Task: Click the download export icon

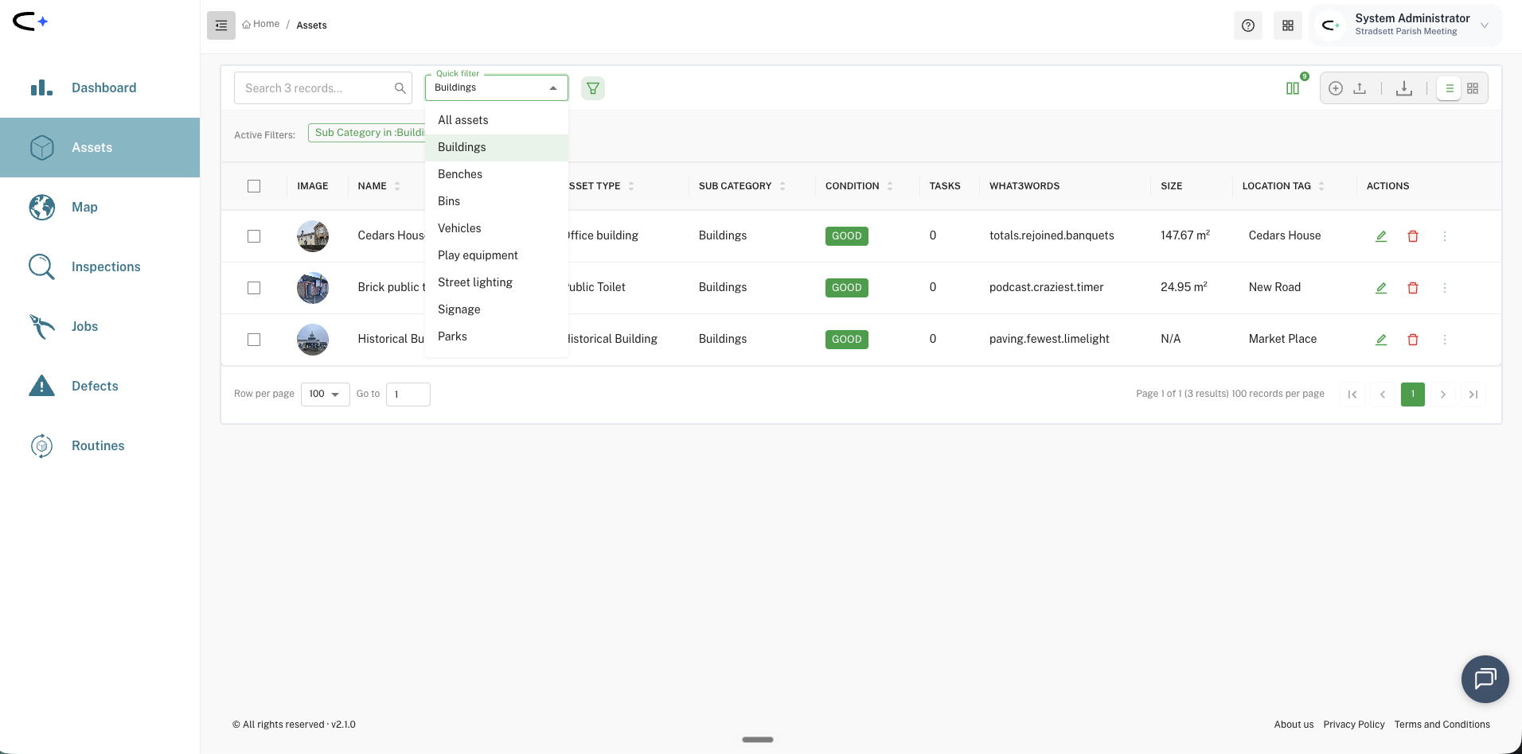Action: pos(1404,88)
